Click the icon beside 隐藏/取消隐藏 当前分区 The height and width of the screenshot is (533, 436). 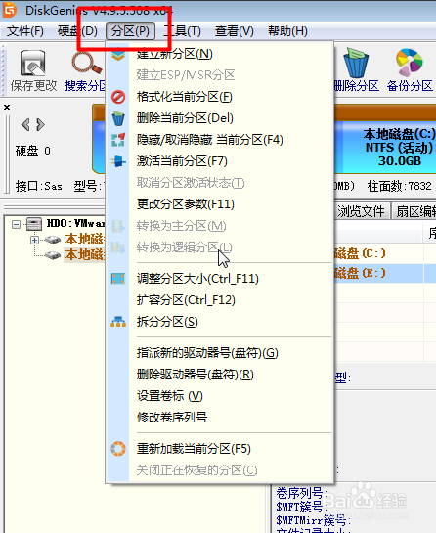point(118,140)
